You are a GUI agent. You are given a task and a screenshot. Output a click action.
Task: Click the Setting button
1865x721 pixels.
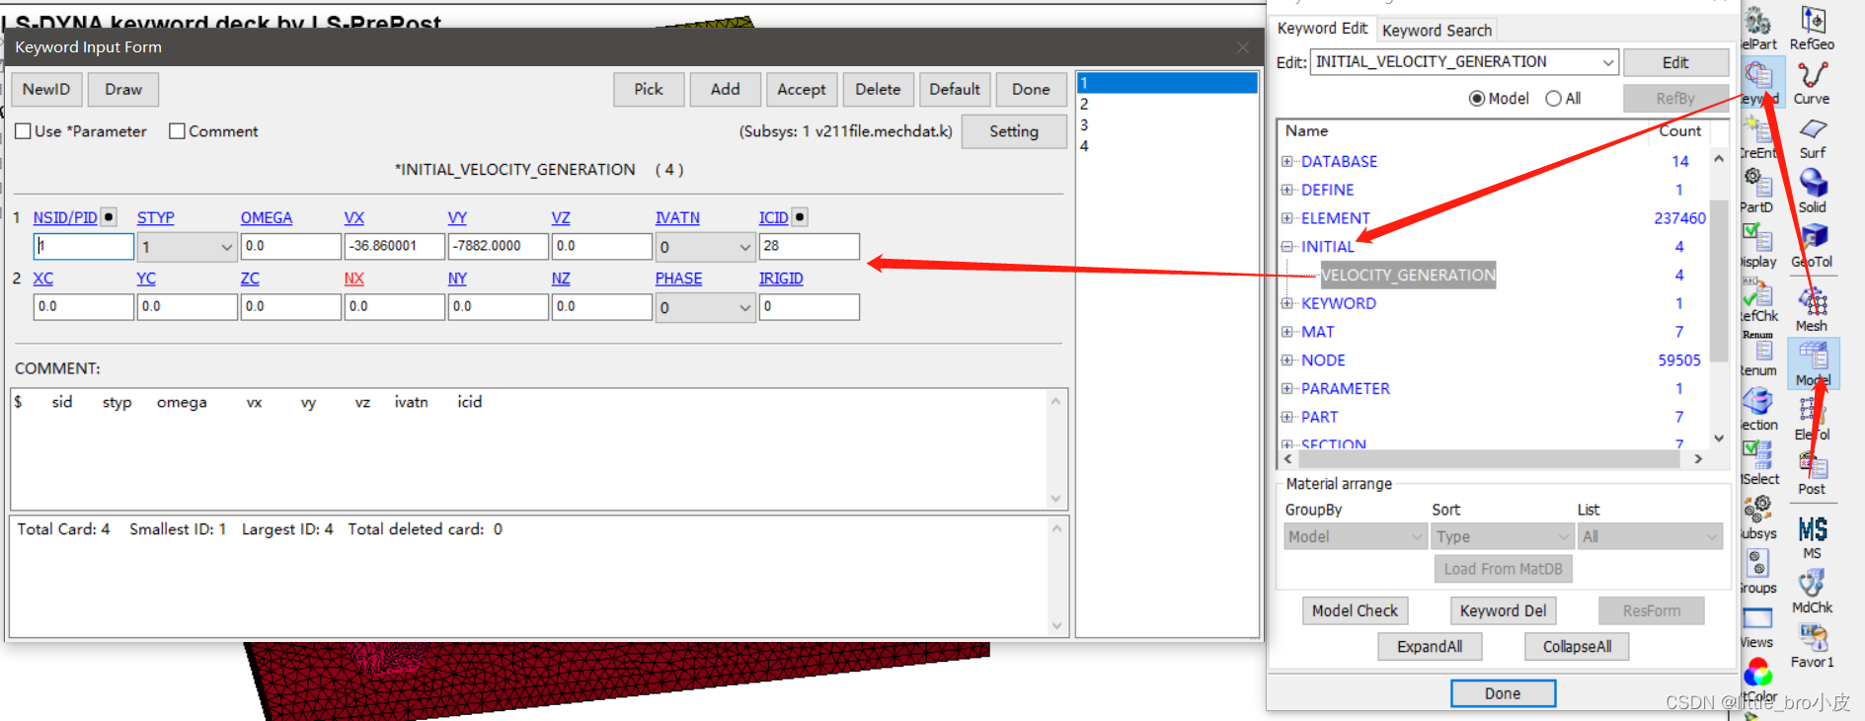pyautogui.click(x=1014, y=131)
